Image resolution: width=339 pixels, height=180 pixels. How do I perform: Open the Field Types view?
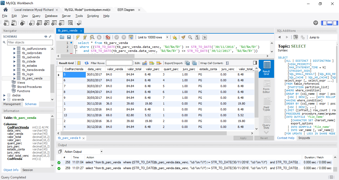coord(266,104)
